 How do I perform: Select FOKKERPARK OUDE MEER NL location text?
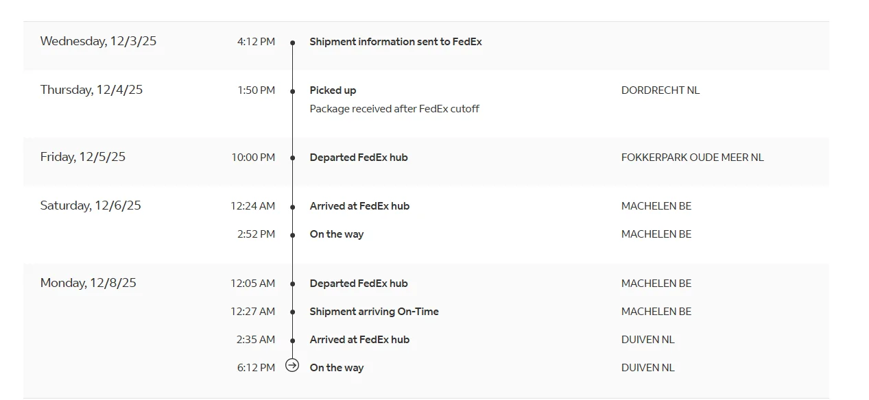point(692,158)
